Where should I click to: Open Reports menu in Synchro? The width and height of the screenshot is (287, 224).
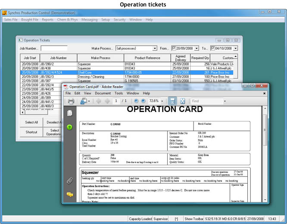(47, 19)
